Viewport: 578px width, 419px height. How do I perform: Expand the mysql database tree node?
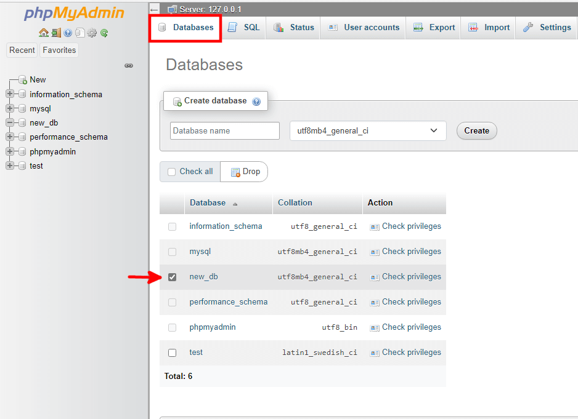(9, 108)
